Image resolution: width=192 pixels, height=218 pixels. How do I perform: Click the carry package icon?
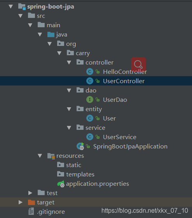click(70, 52)
